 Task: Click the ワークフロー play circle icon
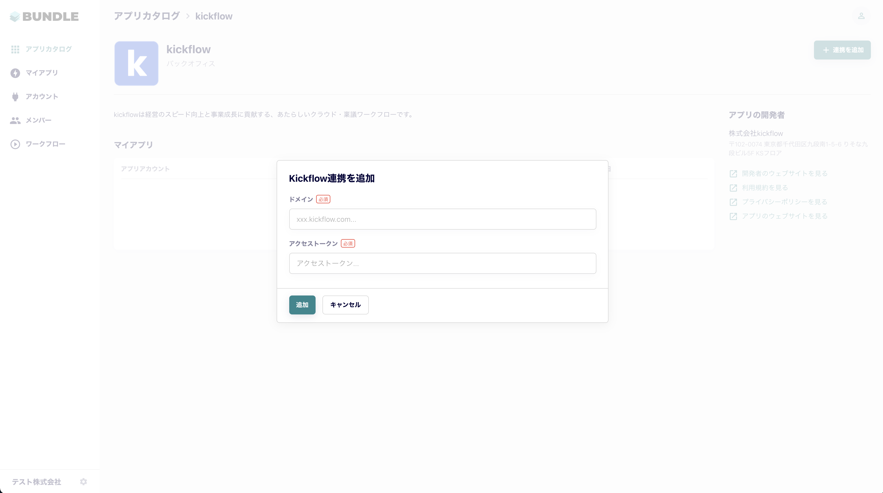pyautogui.click(x=15, y=144)
